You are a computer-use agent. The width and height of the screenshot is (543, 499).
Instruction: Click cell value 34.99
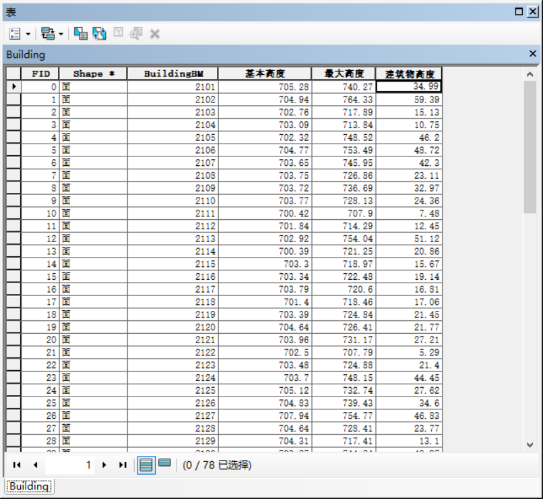click(409, 86)
